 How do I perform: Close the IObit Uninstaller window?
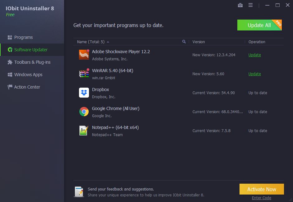coord(288,5)
